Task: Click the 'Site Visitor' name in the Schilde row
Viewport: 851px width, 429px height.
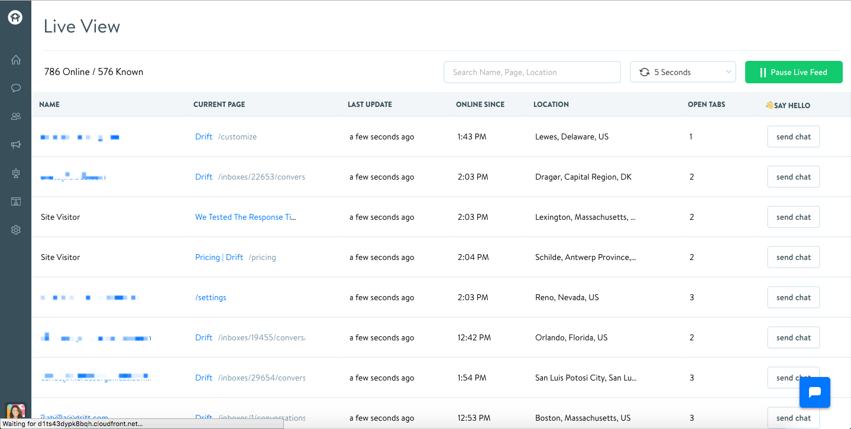Action: (x=60, y=257)
